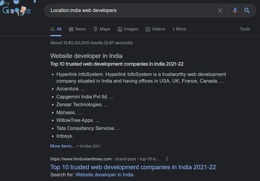Click the 'Mphasis.' list item
This screenshot has width=260, height=181.
(69, 113)
